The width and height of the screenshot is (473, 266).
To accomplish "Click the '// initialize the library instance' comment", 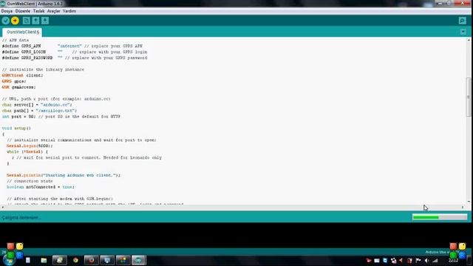I will pos(43,69).
